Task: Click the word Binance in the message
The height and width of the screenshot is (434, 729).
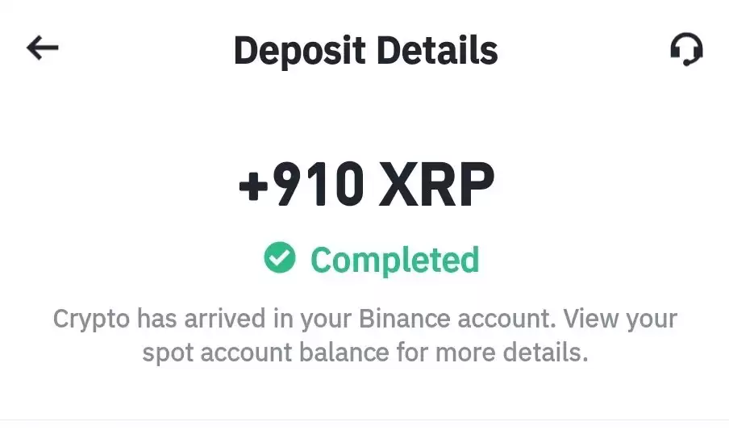Action: tap(405, 319)
